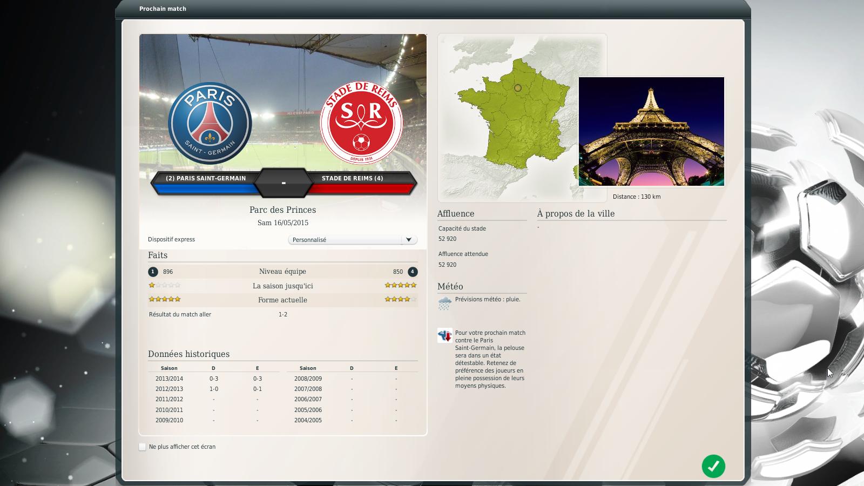
Task: Click expected attendance value under 'Affluence attendue'
Action: (x=447, y=265)
